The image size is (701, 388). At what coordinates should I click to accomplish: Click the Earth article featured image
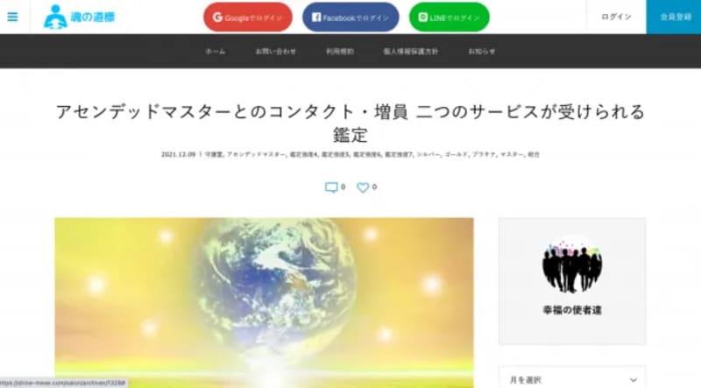pyautogui.click(x=265, y=303)
